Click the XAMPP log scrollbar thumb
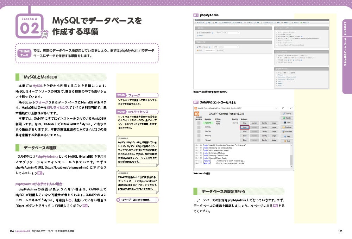This screenshot has height=239, width=352. pyautogui.click(x=291, y=160)
